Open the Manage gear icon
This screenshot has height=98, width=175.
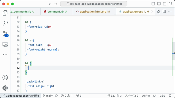coord(5,88)
